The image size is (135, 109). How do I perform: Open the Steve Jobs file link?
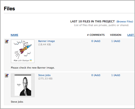44,75
